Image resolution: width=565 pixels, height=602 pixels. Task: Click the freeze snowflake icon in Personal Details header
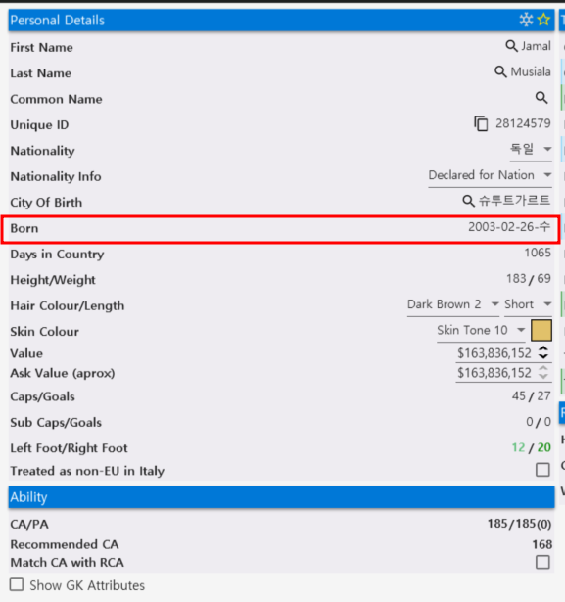click(526, 20)
